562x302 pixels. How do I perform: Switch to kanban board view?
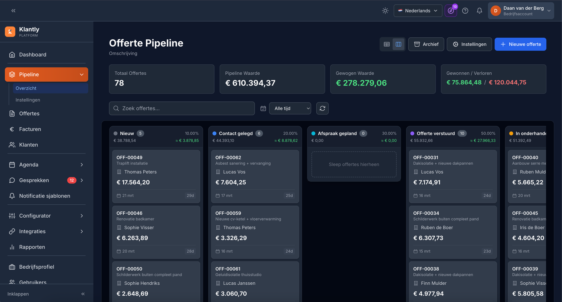(398, 44)
